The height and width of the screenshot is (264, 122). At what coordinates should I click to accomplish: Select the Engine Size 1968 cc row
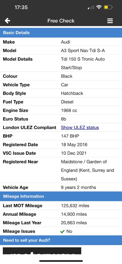tap(61, 110)
